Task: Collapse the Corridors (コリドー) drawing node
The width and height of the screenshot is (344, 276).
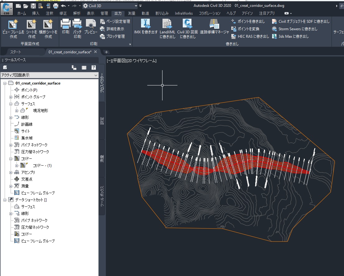Action: 11,159
